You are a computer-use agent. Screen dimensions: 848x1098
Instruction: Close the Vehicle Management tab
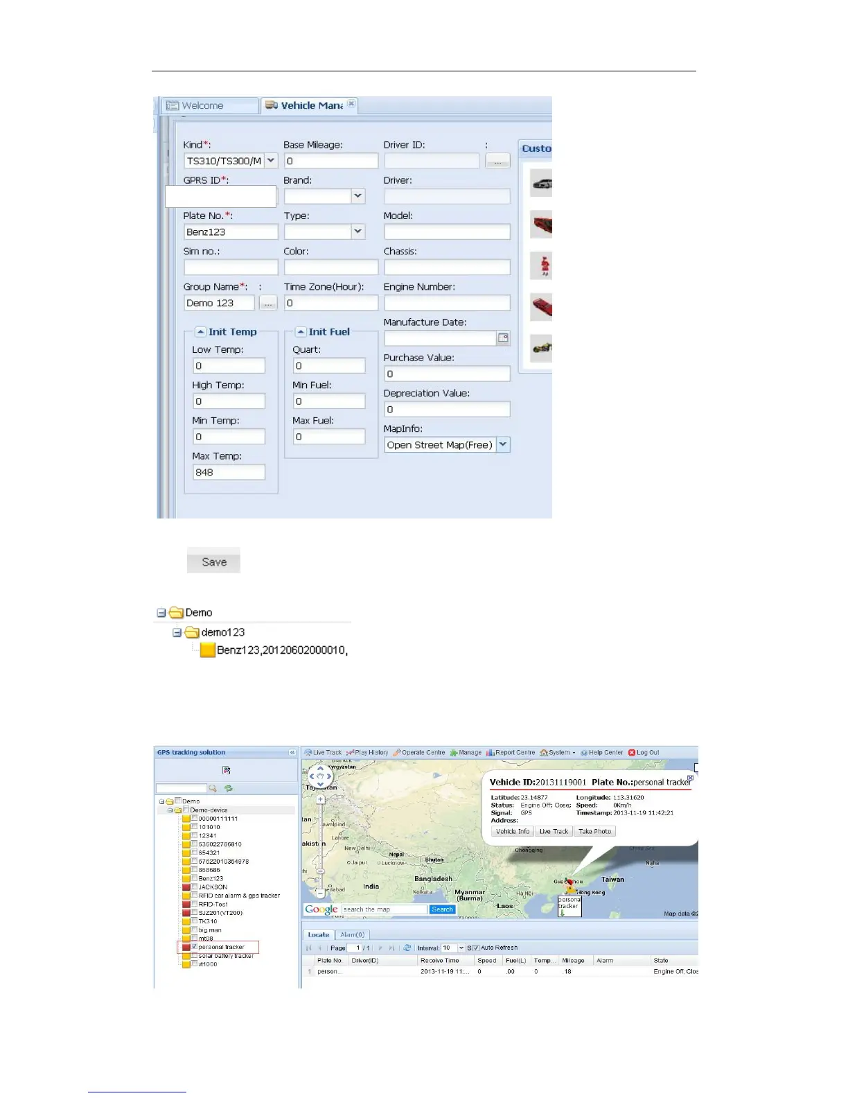click(x=352, y=103)
